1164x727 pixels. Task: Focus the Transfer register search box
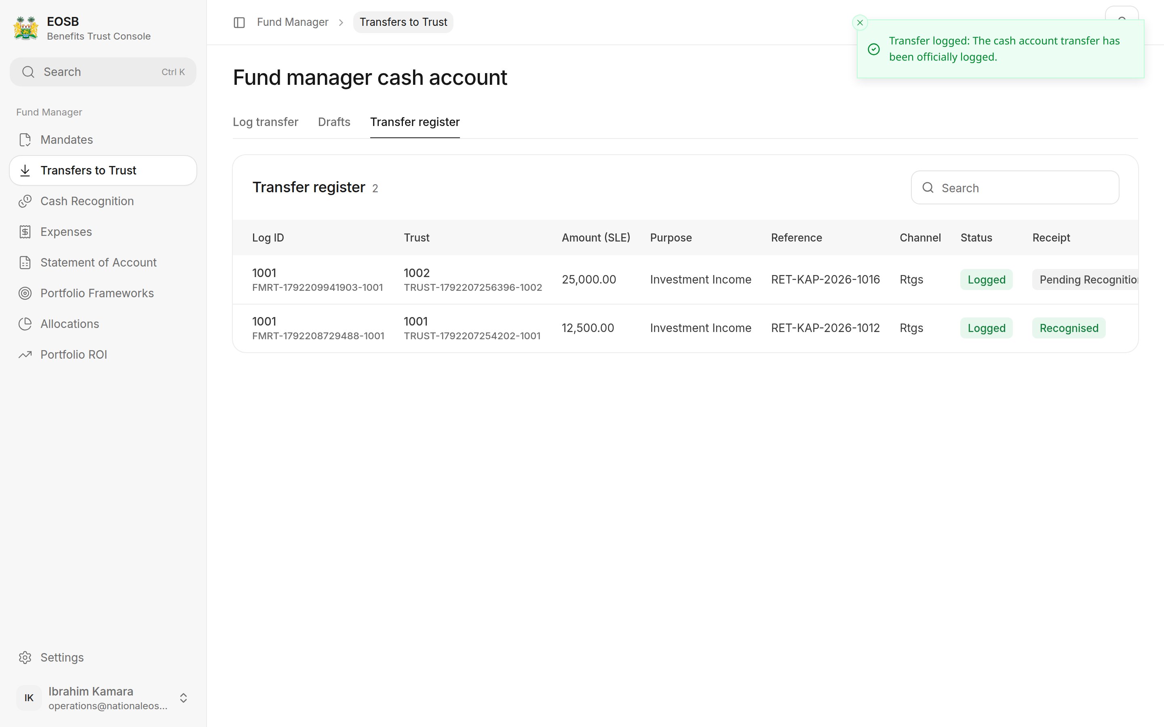click(x=1015, y=188)
